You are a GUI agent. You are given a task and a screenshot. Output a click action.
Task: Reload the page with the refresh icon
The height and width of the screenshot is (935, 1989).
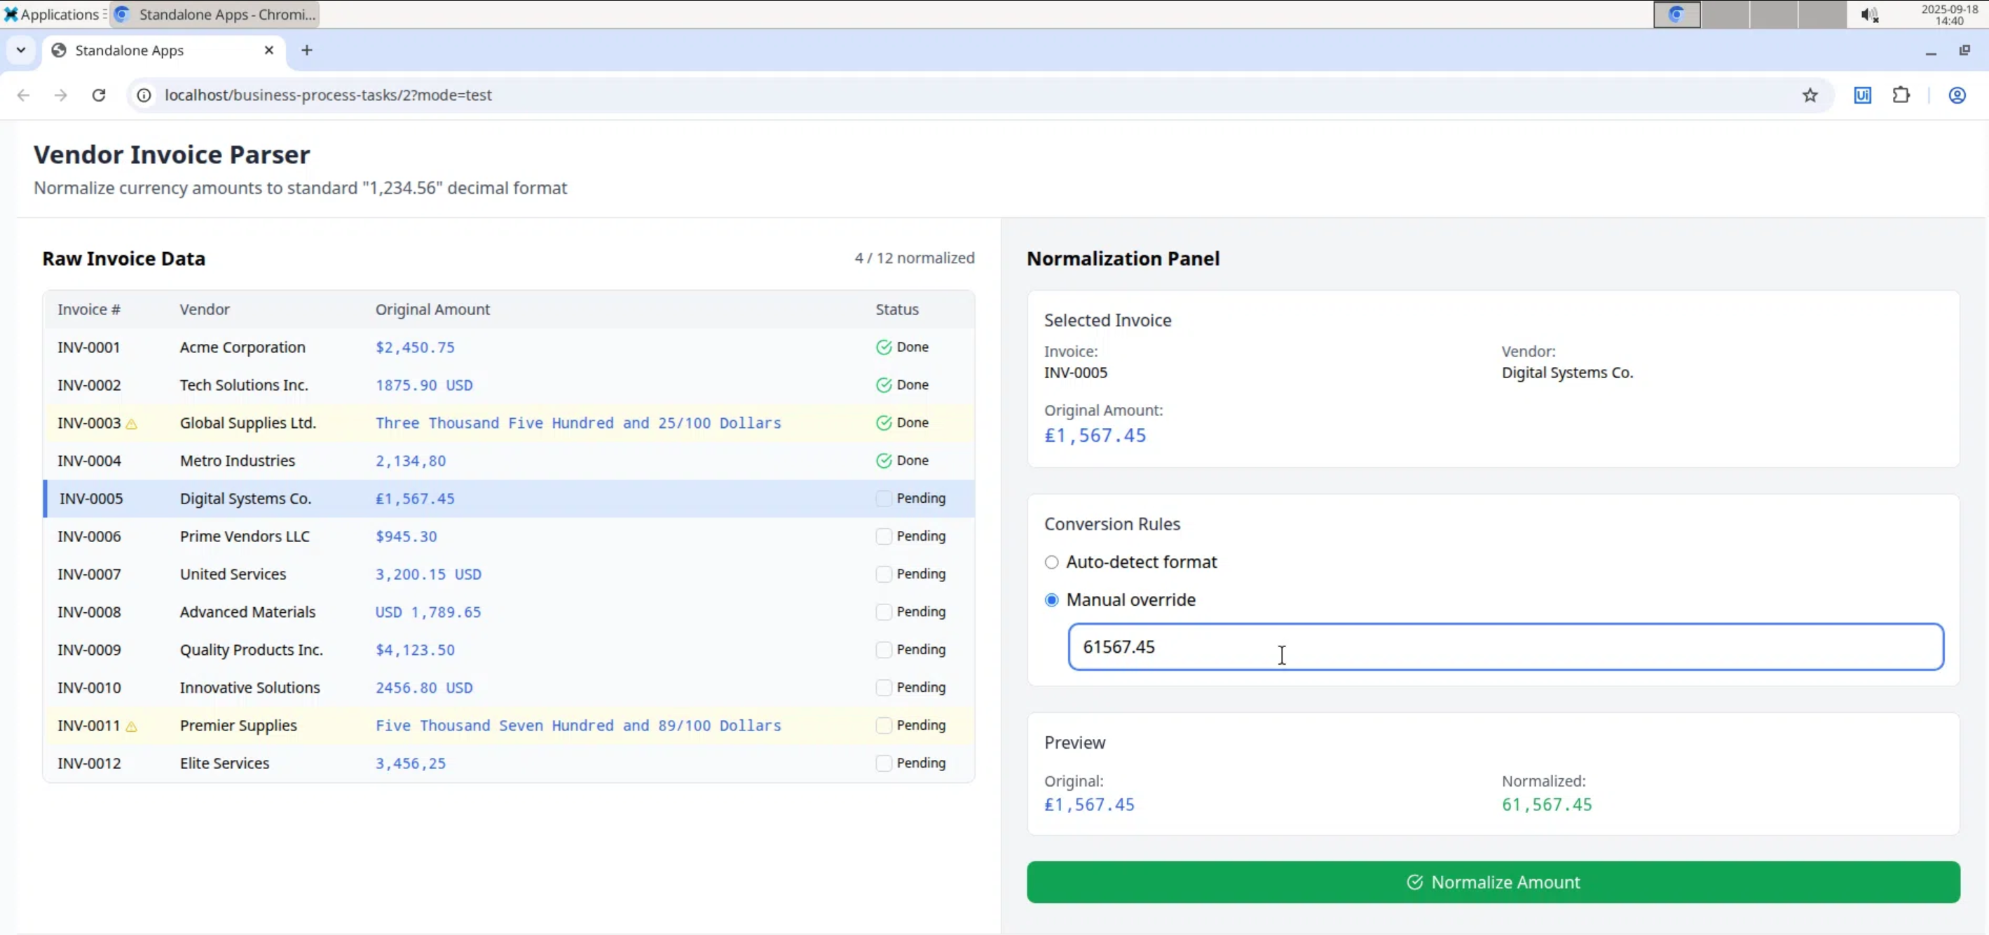coord(99,95)
